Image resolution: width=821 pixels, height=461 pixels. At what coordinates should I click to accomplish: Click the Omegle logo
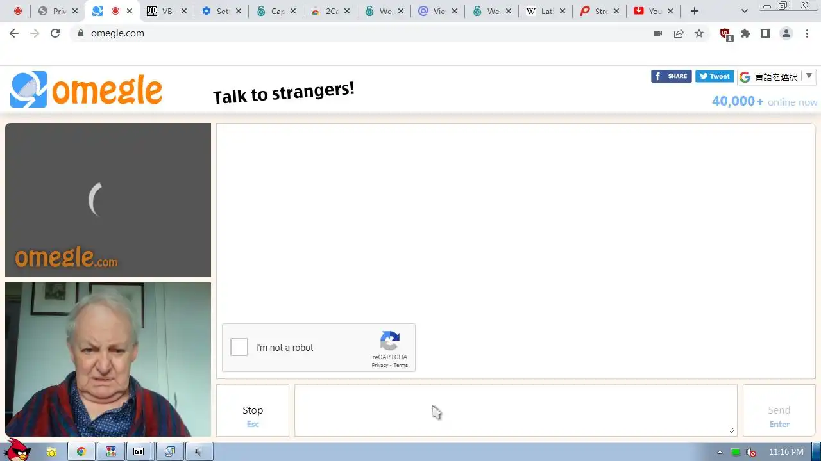[x=86, y=90]
